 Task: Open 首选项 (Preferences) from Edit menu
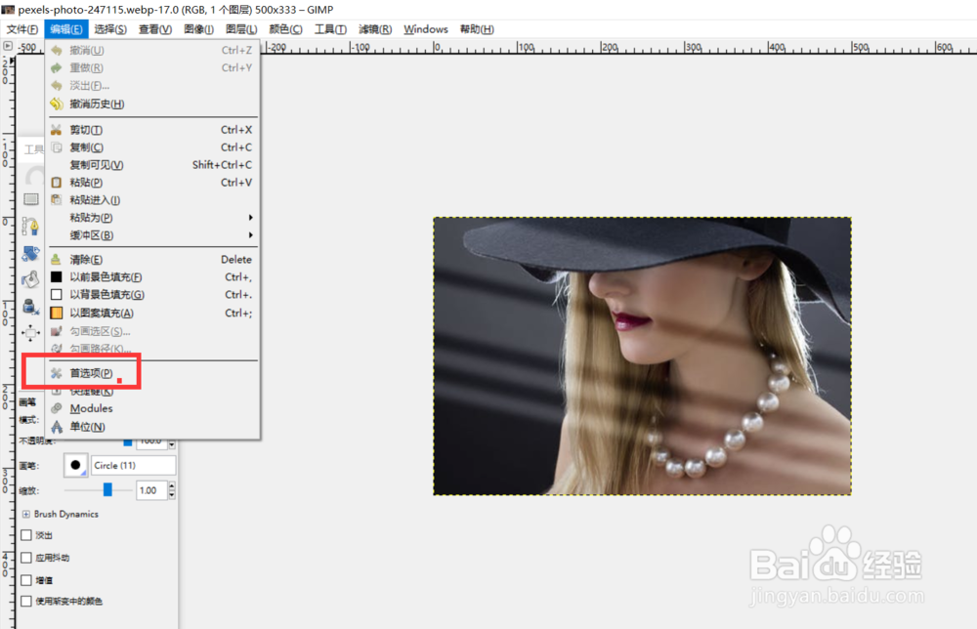pos(153,373)
